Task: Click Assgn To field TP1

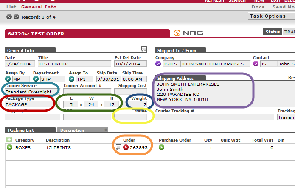Action: point(84,79)
